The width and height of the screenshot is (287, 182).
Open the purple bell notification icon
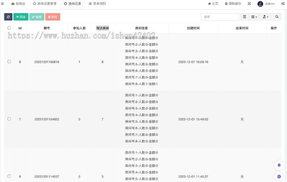pyautogui.click(x=279, y=165)
